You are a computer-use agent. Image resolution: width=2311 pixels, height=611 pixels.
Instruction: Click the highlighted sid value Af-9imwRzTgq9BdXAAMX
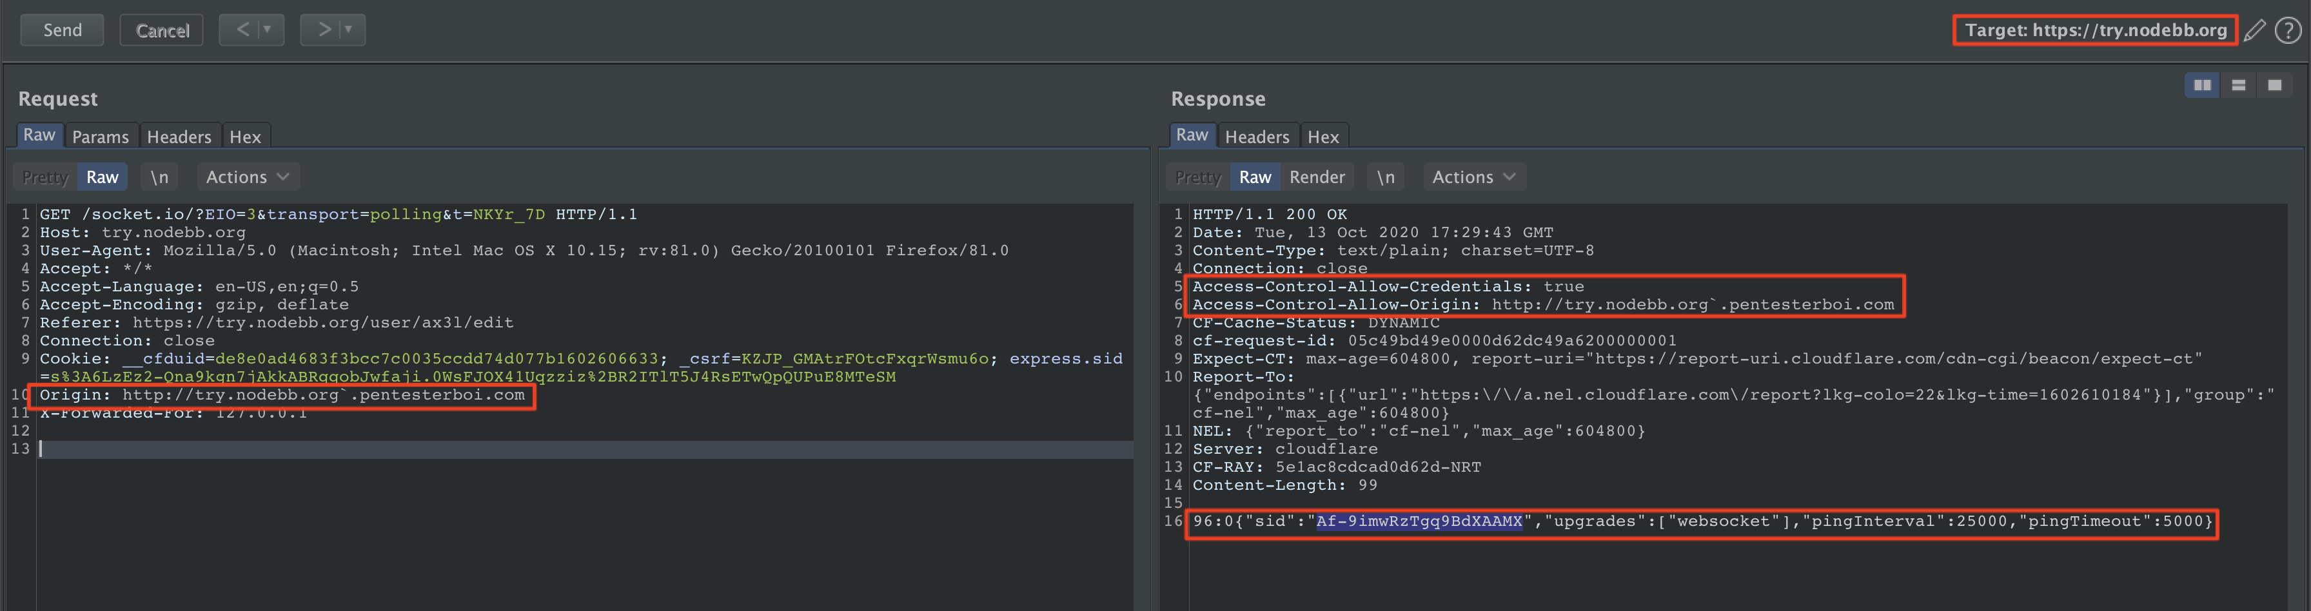click(1419, 521)
